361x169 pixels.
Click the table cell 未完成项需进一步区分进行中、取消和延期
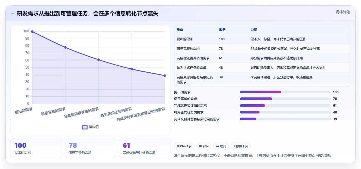click(x=282, y=77)
